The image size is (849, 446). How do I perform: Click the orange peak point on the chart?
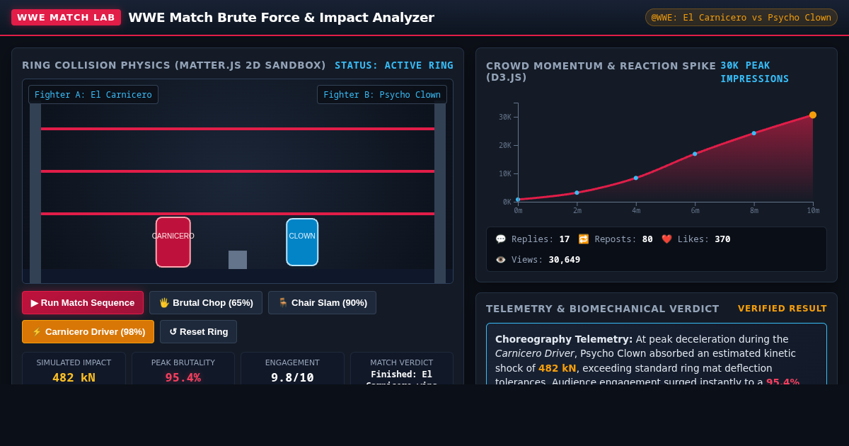tap(813, 115)
